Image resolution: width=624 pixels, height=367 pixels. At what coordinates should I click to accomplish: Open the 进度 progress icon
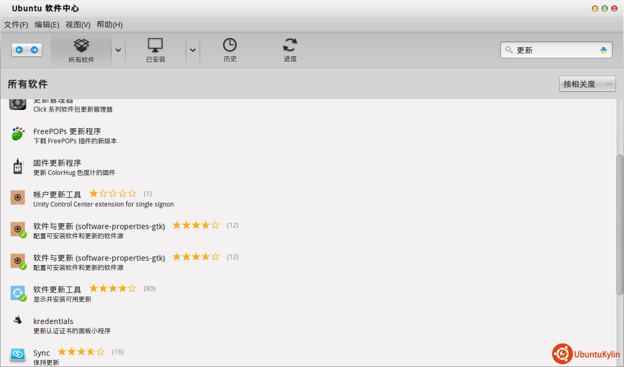290,46
